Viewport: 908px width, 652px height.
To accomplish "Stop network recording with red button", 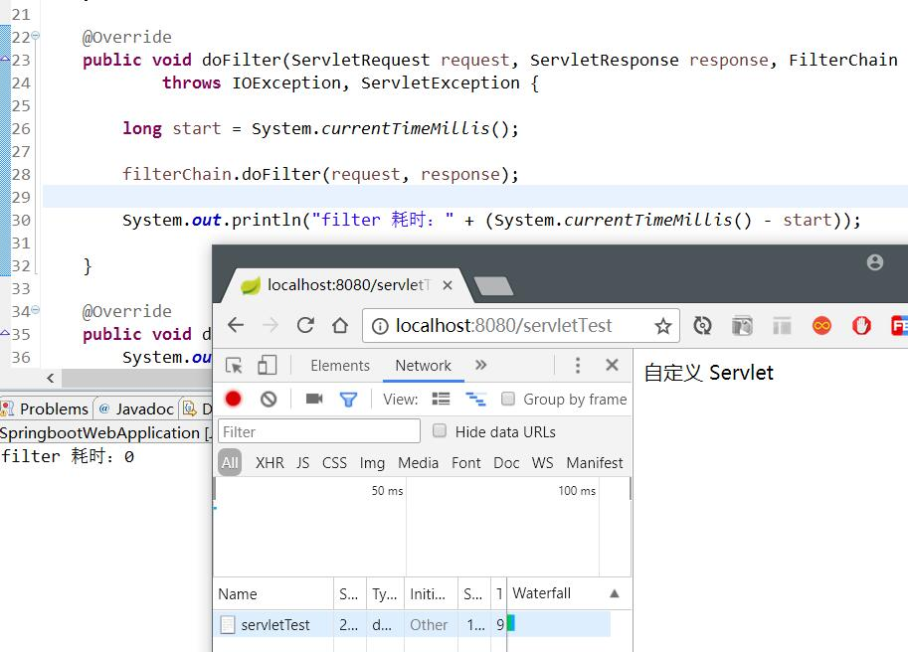I will (x=234, y=399).
